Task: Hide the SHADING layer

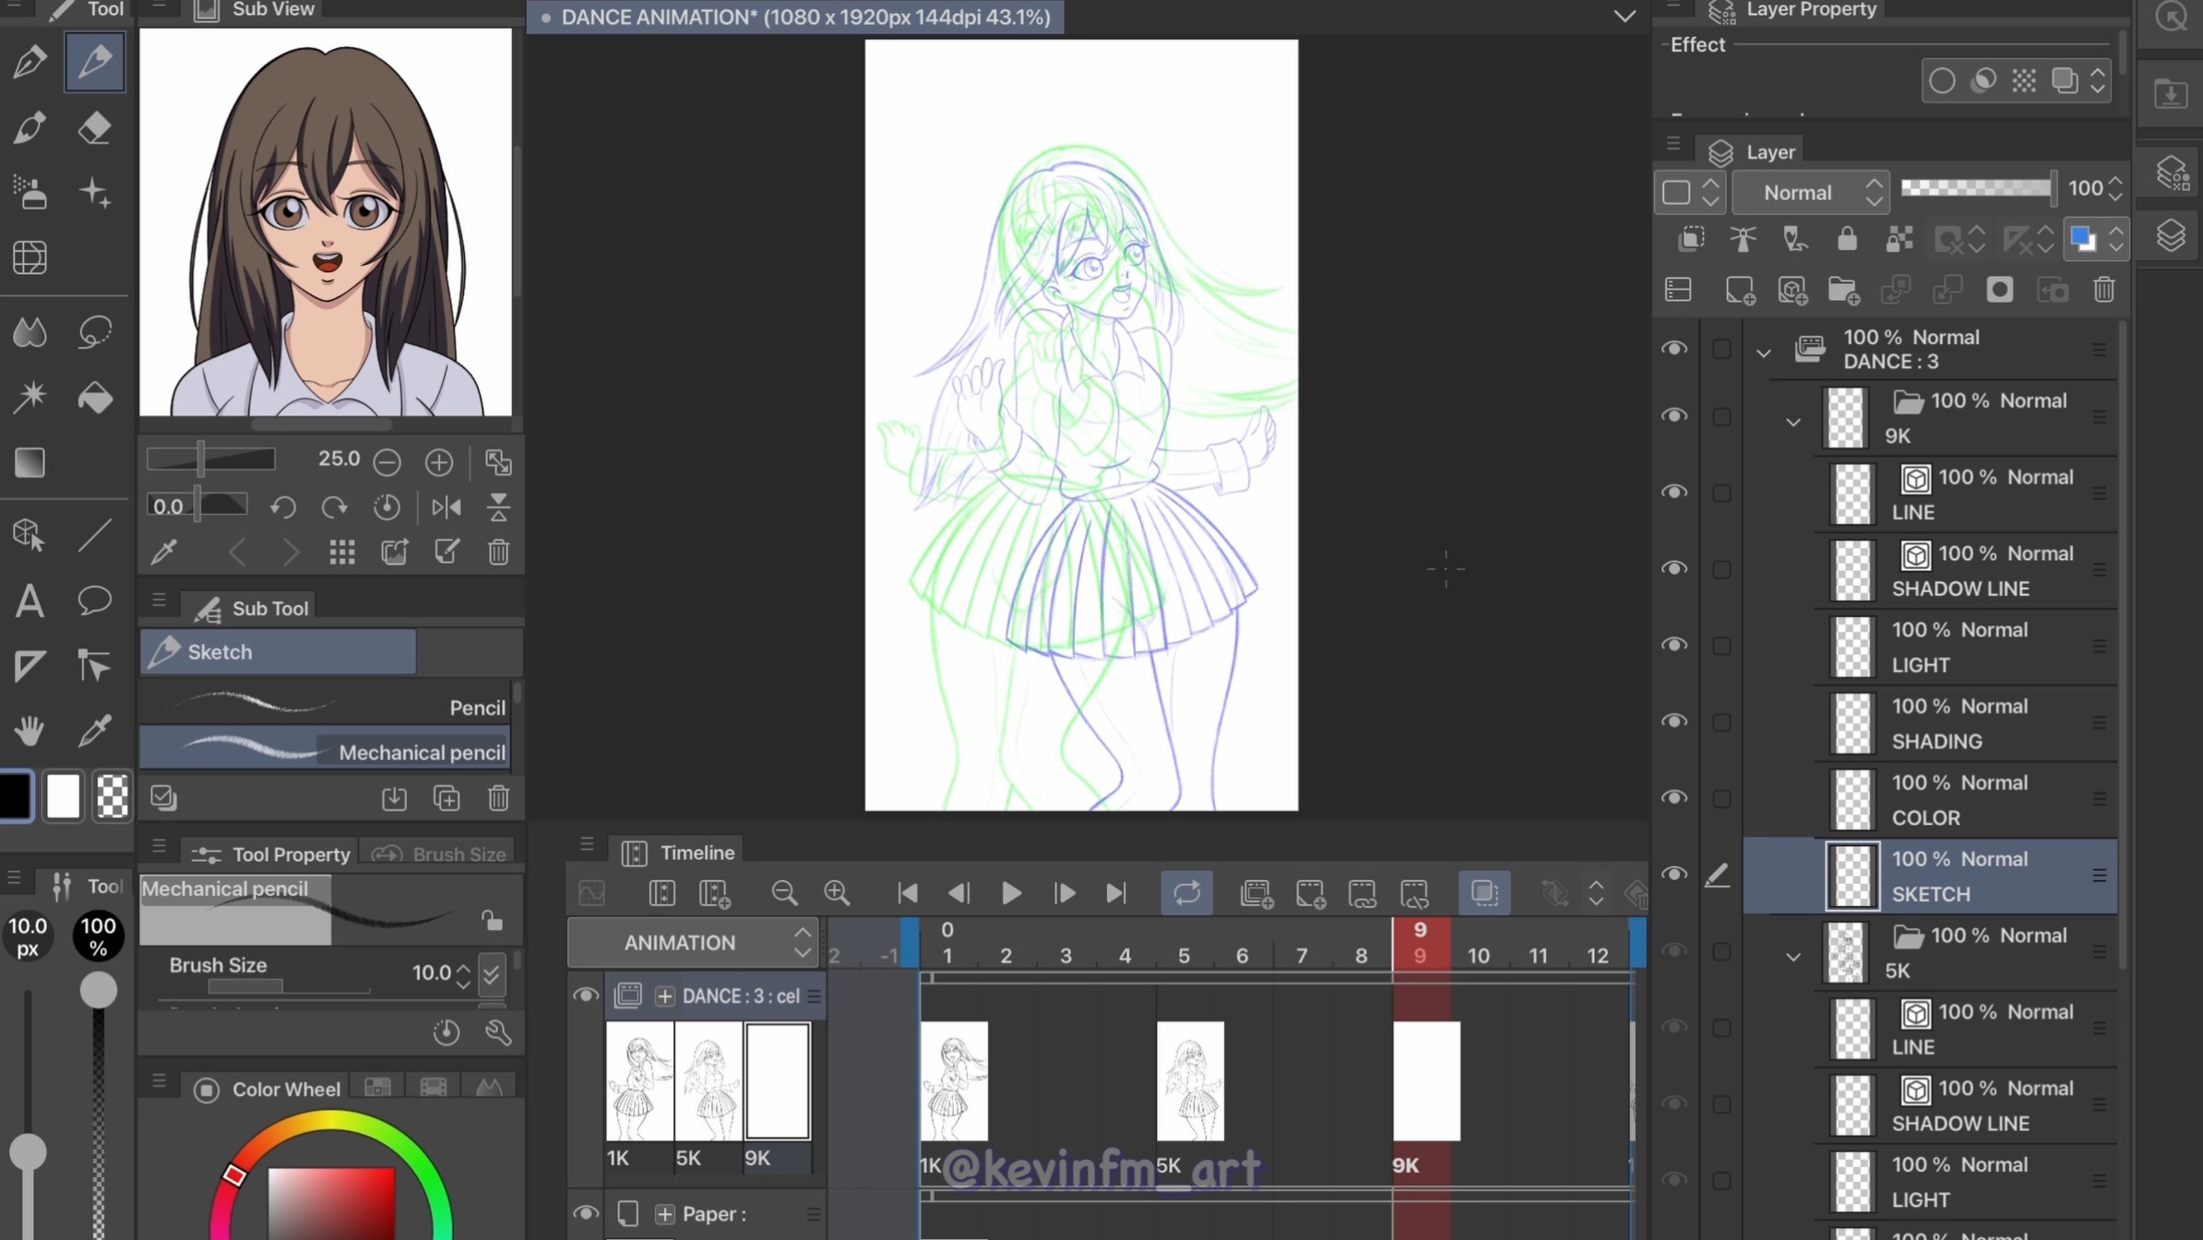Action: point(1673,721)
